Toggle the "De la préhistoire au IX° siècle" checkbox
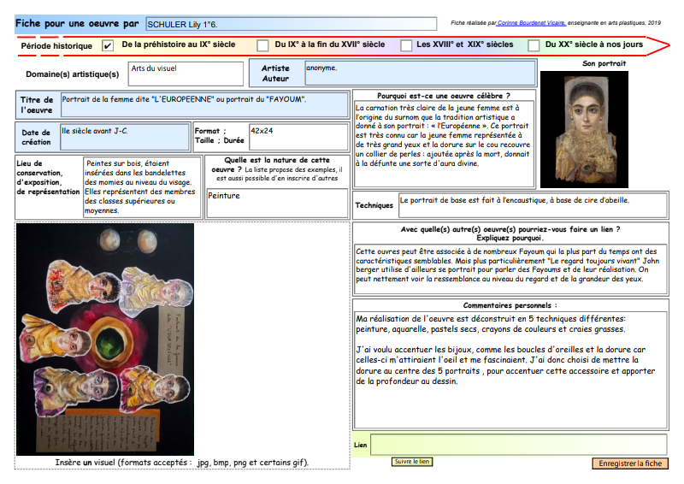Image resolution: width=684 pixels, height=484 pixels. pos(108,45)
